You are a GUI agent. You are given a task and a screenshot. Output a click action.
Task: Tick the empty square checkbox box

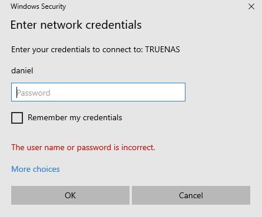click(17, 118)
